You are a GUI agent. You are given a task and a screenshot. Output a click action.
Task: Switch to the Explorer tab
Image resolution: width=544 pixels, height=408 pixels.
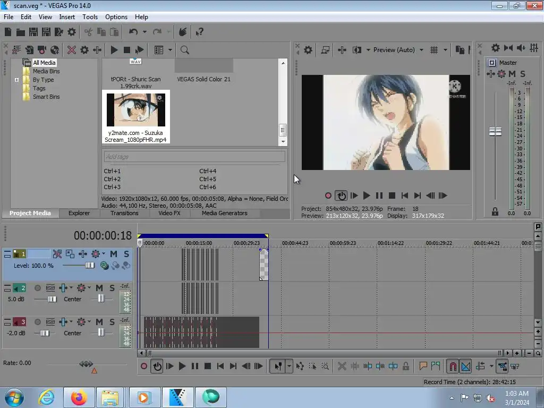coord(79,214)
